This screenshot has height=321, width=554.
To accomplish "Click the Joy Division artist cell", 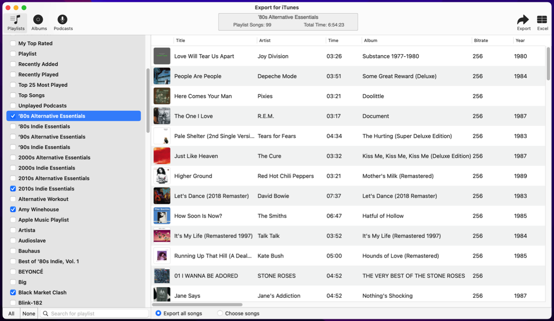I will tap(273, 56).
